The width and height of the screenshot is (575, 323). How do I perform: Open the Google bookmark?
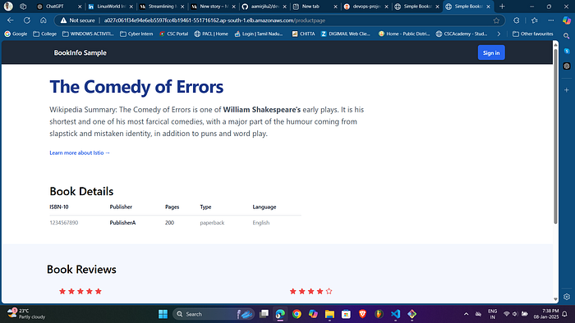[16, 34]
